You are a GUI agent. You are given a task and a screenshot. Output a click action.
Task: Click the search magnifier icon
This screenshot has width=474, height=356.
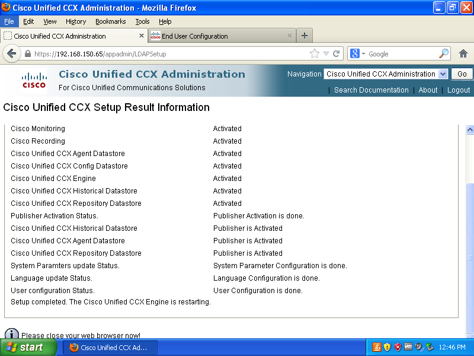(443, 53)
